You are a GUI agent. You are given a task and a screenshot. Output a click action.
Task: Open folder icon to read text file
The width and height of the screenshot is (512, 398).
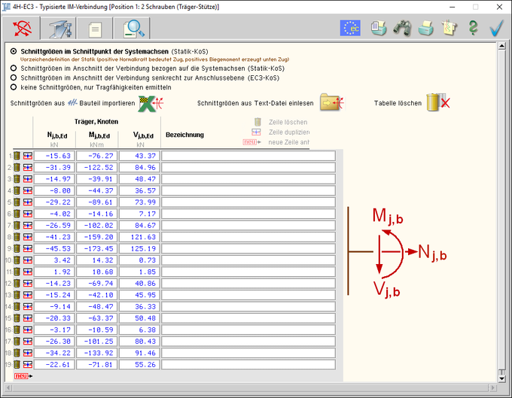(331, 103)
